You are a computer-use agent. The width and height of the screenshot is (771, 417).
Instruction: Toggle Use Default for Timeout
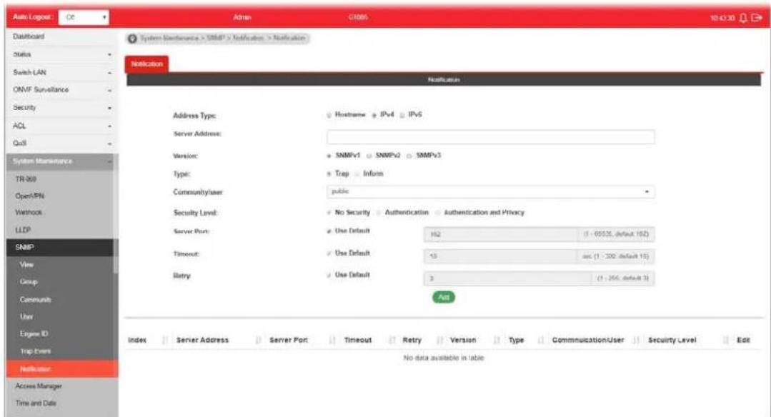[x=329, y=253]
